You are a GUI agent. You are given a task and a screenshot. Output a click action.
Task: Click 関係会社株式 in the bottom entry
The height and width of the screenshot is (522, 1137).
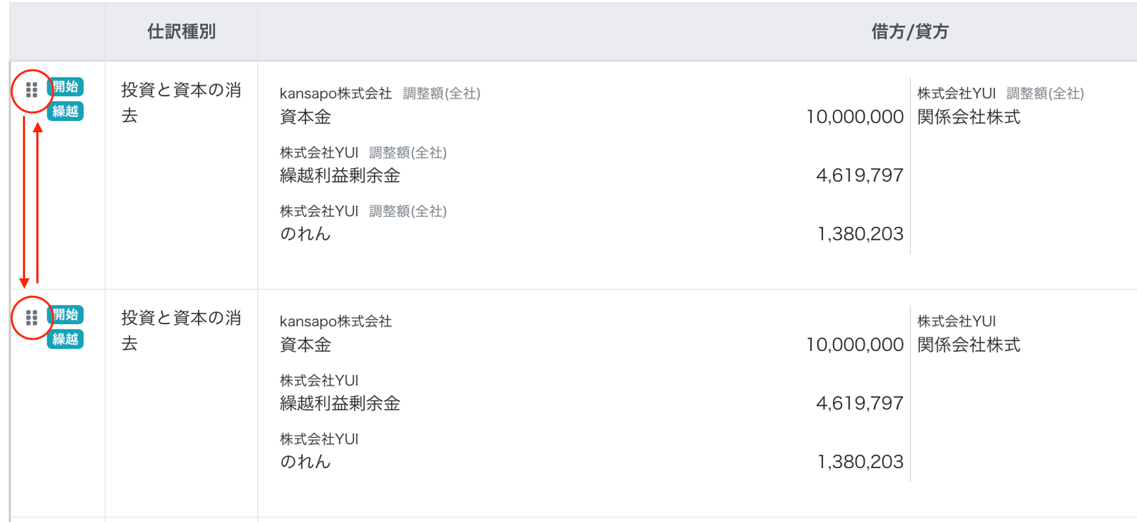pos(969,345)
